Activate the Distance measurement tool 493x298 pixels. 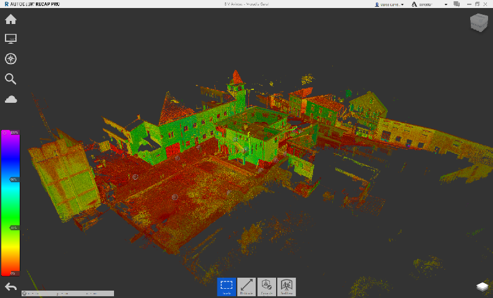(x=246, y=286)
